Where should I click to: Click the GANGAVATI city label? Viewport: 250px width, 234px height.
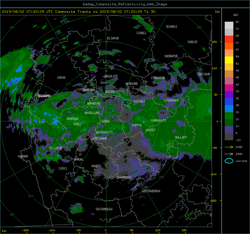point(159,120)
